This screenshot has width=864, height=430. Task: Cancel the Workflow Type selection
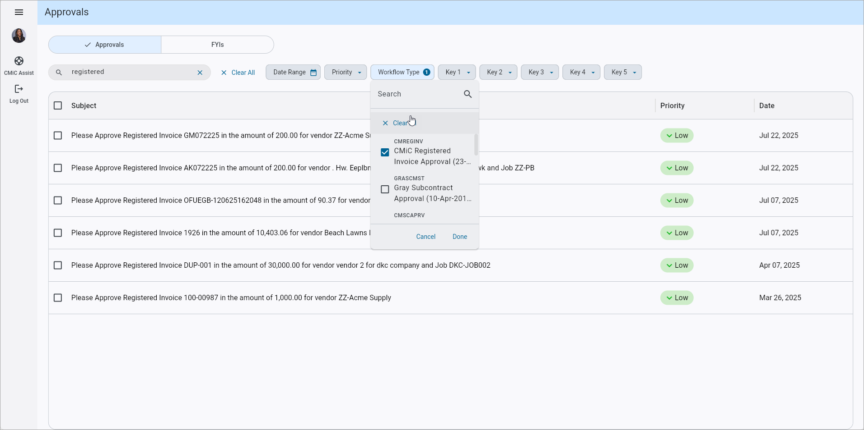426,237
